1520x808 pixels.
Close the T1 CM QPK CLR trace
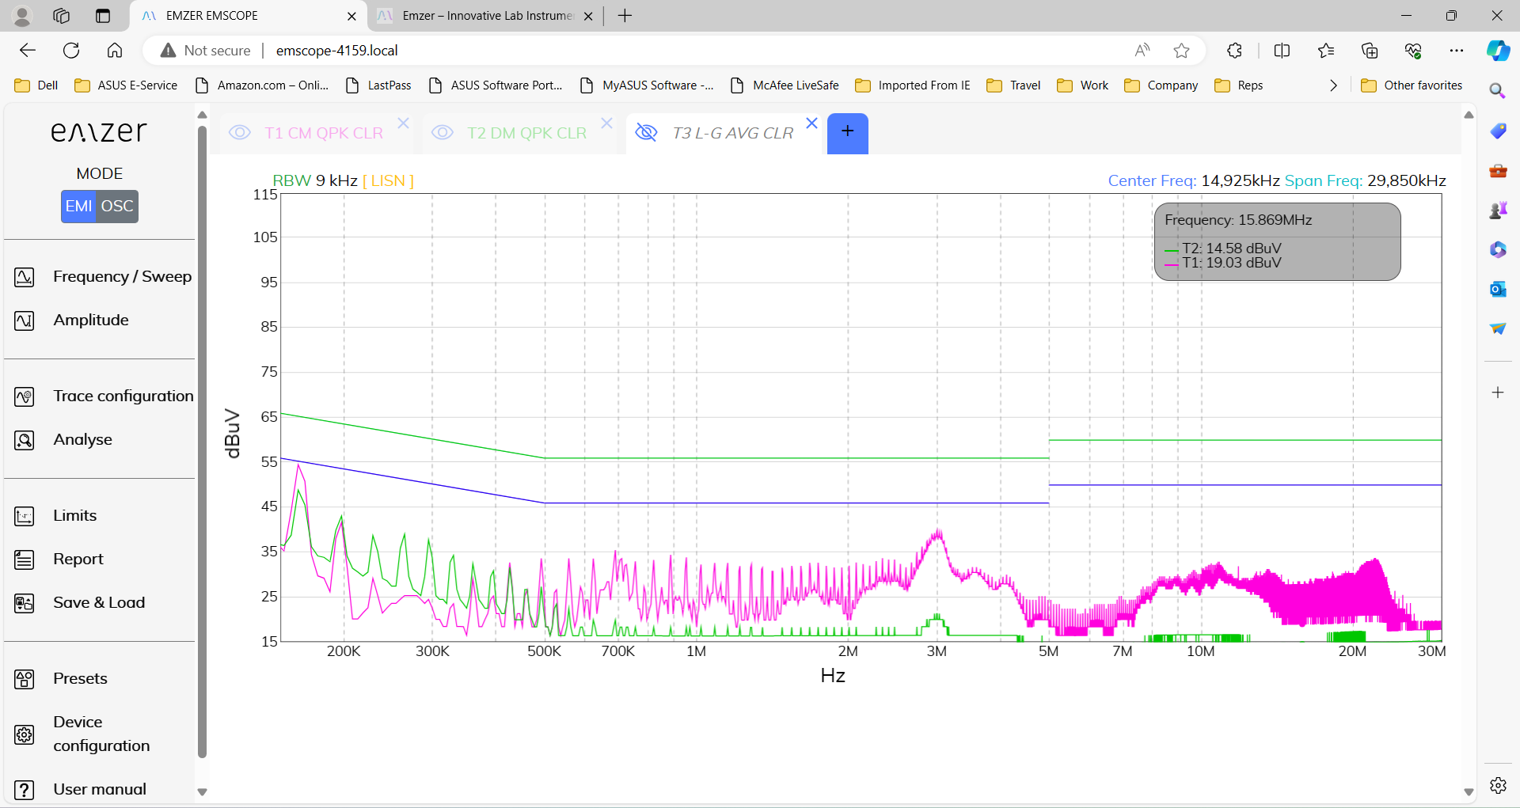pyautogui.click(x=403, y=123)
